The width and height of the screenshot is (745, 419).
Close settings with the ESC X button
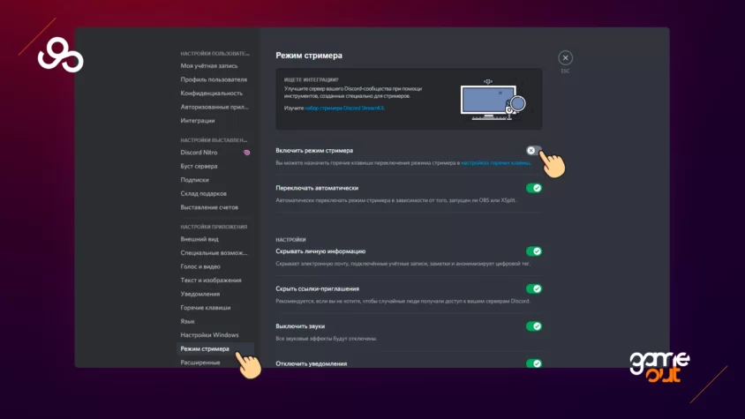point(565,58)
